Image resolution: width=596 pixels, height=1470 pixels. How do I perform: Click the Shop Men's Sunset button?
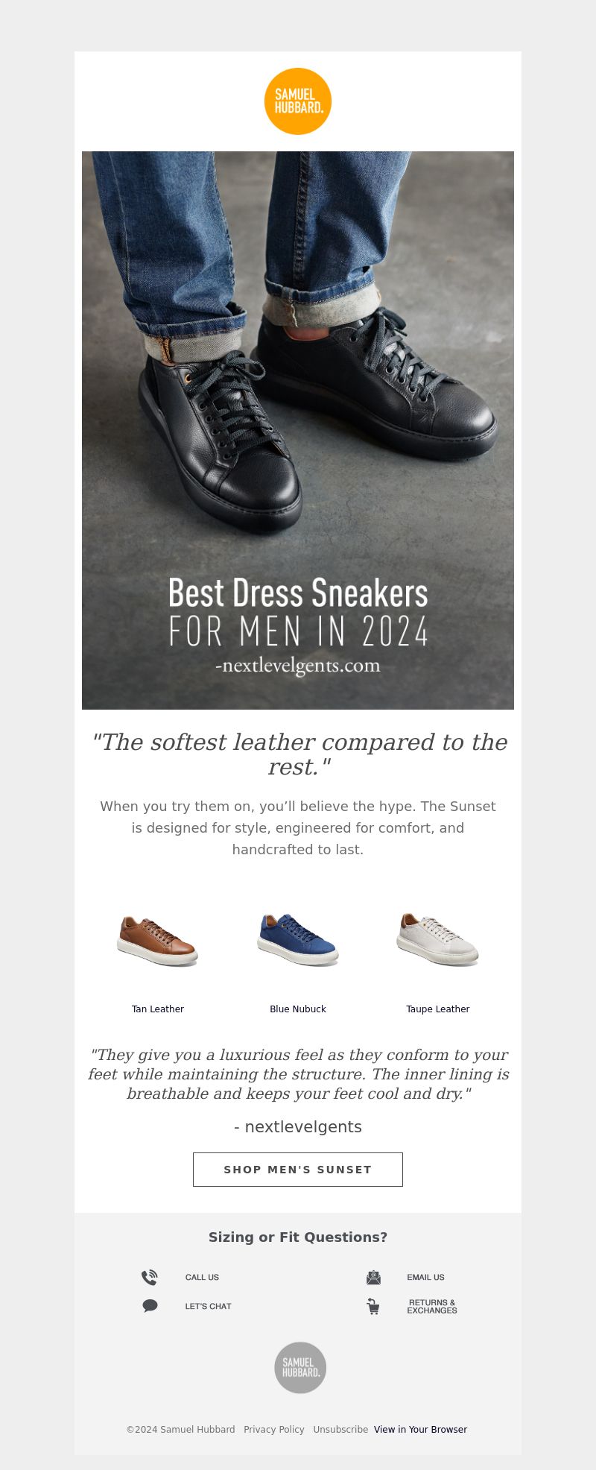coord(298,1170)
